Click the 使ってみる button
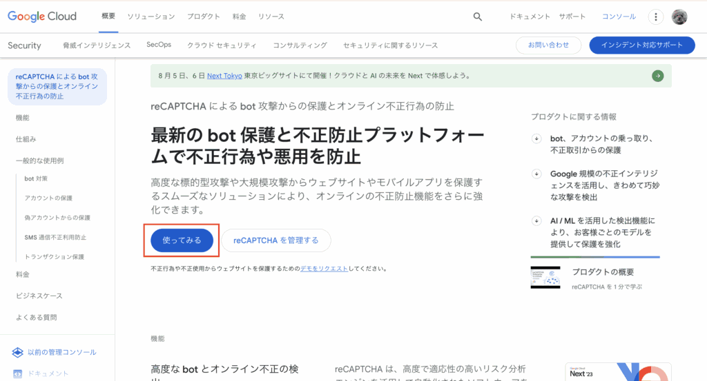 [x=182, y=240]
